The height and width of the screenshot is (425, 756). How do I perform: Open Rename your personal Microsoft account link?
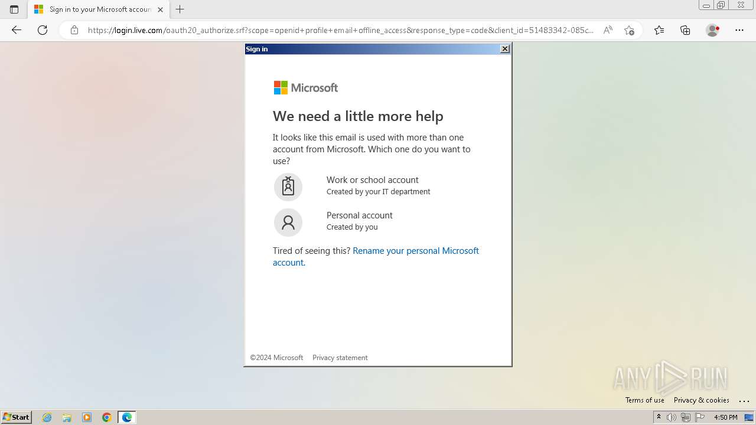click(376, 256)
